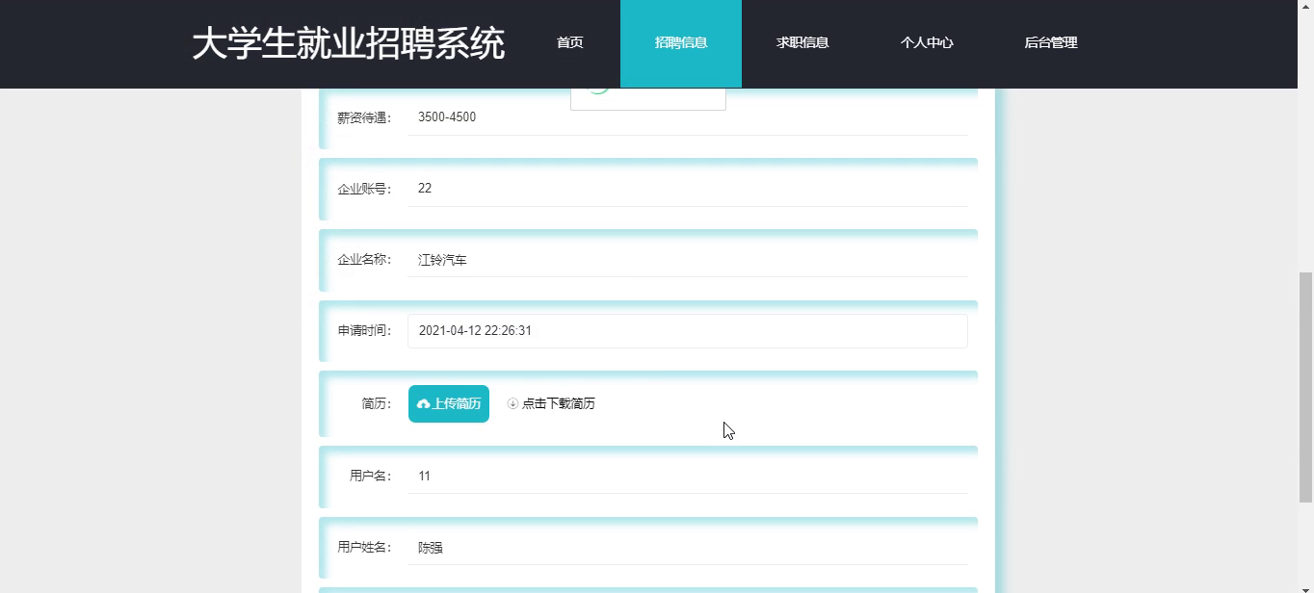Click the 简历 label
This screenshot has width=1314, height=593.
click(377, 404)
